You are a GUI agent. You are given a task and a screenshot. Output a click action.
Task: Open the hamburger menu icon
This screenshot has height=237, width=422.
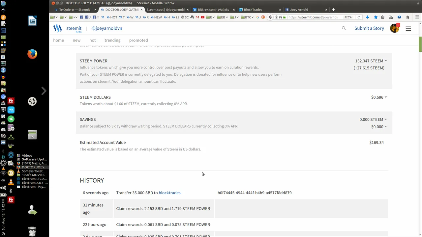[408, 29]
